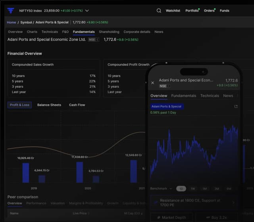Click the 5 years 22% sales growth row
Image resolution: width=254 pixels, height=222 pixels.
pos(54,81)
